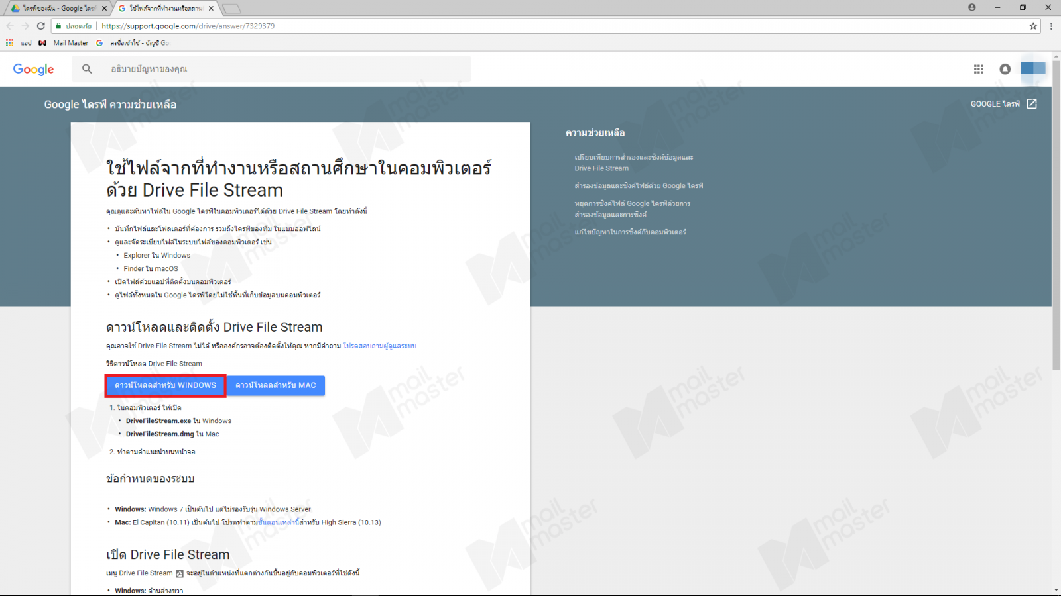
Task: Click the bullet เปิดไฟล์ด้วยแอปที่ติดตั้งบนคอมพิวเตอร์
Action: (x=173, y=282)
